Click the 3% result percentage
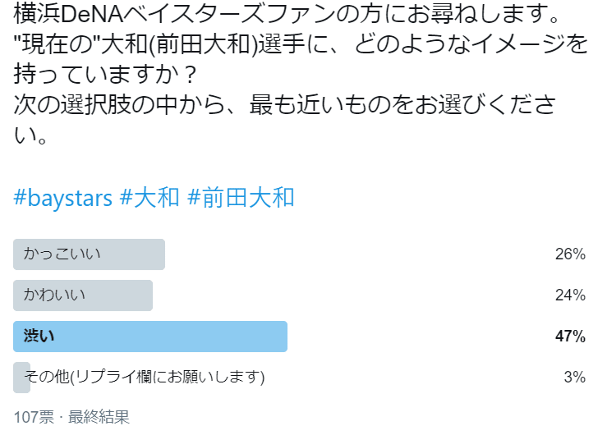Viewport: 607px width, 435px height. click(x=574, y=377)
